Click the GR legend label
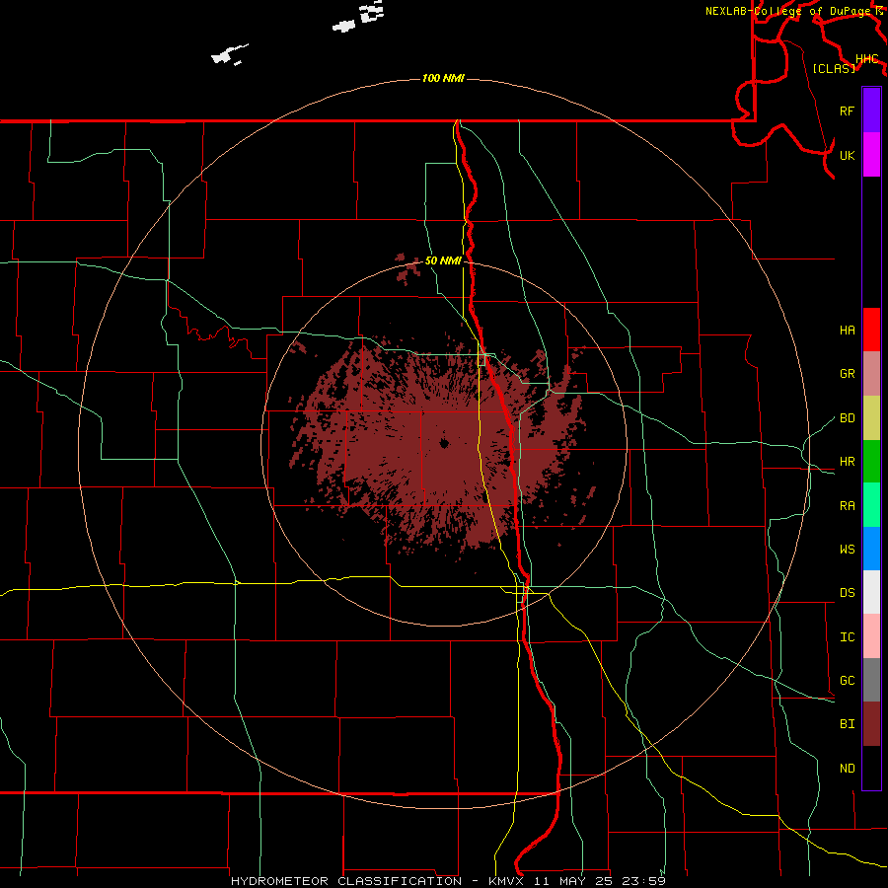The image size is (888, 888). [848, 374]
